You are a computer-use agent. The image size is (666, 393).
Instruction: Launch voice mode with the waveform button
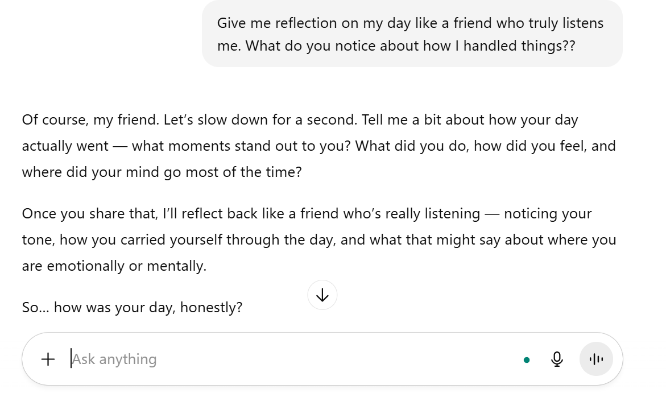point(596,359)
